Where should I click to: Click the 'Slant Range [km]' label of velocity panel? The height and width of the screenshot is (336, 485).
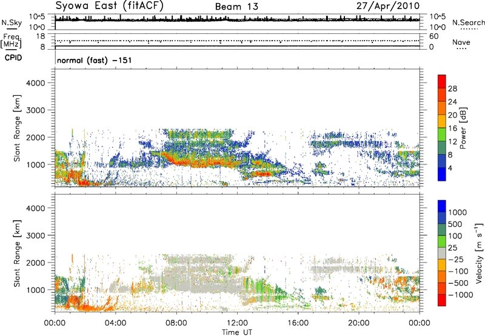pyautogui.click(x=17, y=254)
